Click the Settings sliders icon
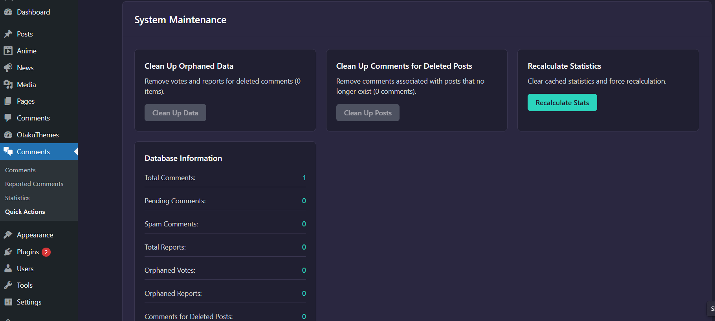This screenshot has height=321, width=715. [8, 302]
